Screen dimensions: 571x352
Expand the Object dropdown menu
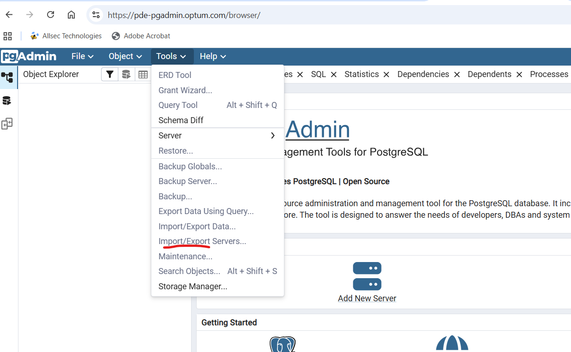click(125, 56)
